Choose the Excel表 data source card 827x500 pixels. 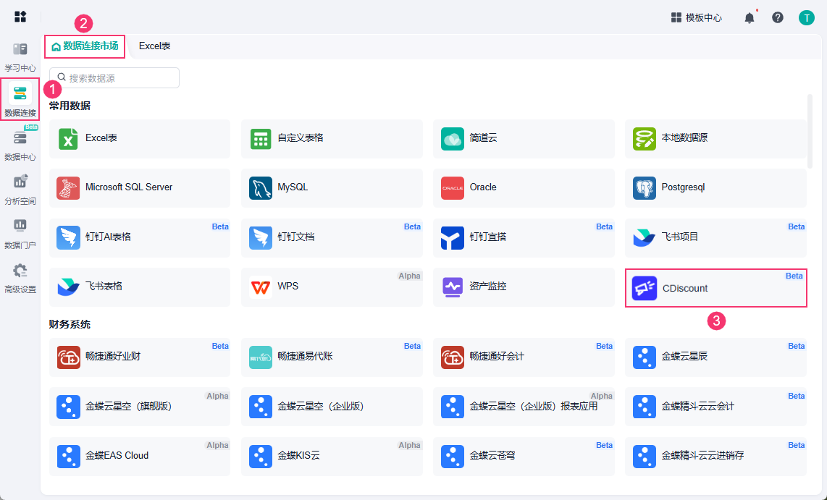[140, 138]
